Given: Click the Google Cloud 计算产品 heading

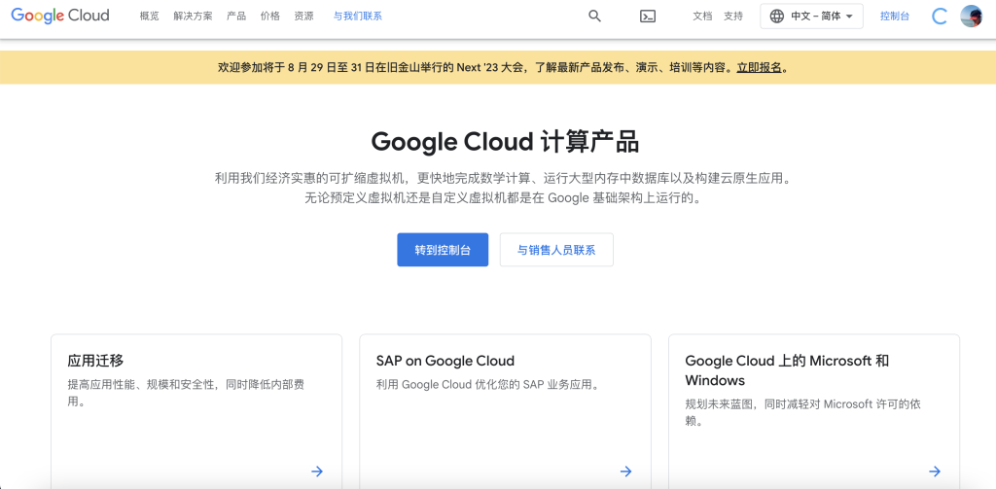Looking at the screenshot, I should [505, 142].
